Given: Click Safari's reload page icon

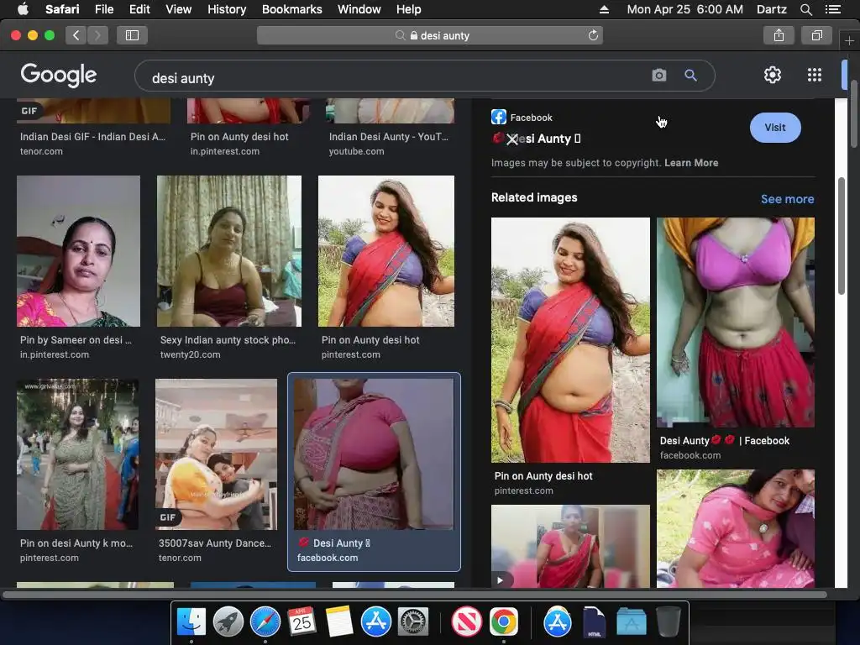Looking at the screenshot, I should click(593, 35).
